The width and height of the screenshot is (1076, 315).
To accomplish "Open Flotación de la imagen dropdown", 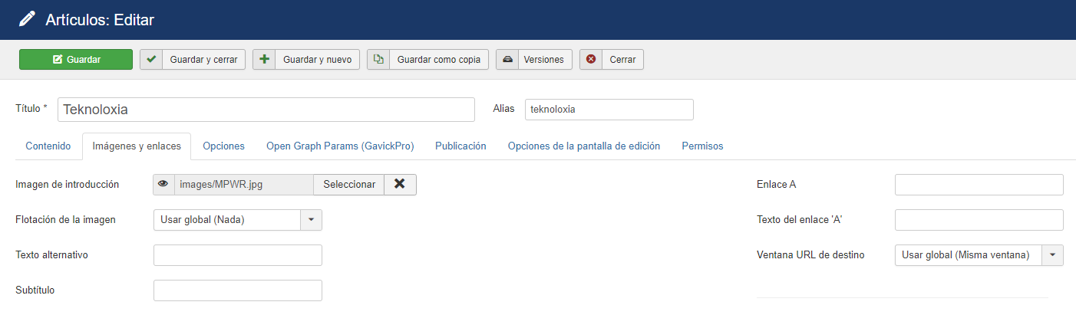I will (238, 220).
